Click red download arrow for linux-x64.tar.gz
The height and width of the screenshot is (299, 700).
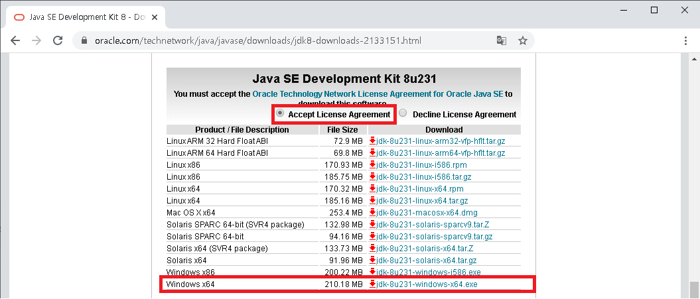[373, 200]
